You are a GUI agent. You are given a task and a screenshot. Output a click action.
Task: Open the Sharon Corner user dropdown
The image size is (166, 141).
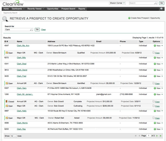pos(117,3)
